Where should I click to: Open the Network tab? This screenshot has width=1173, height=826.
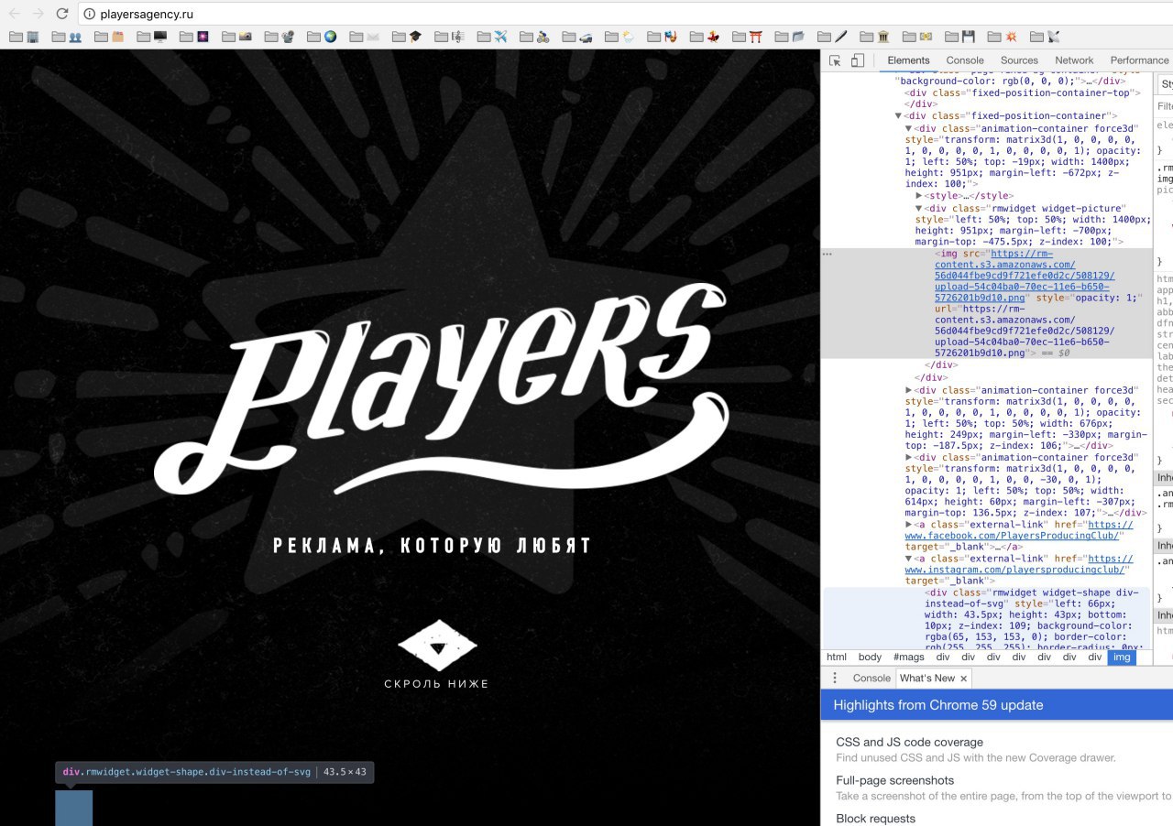point(1074,60)
